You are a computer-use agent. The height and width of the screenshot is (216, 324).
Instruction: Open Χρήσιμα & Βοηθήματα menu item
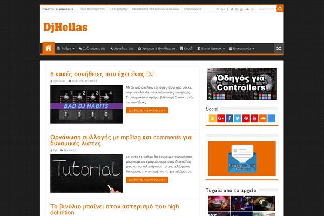coord(157,49)
